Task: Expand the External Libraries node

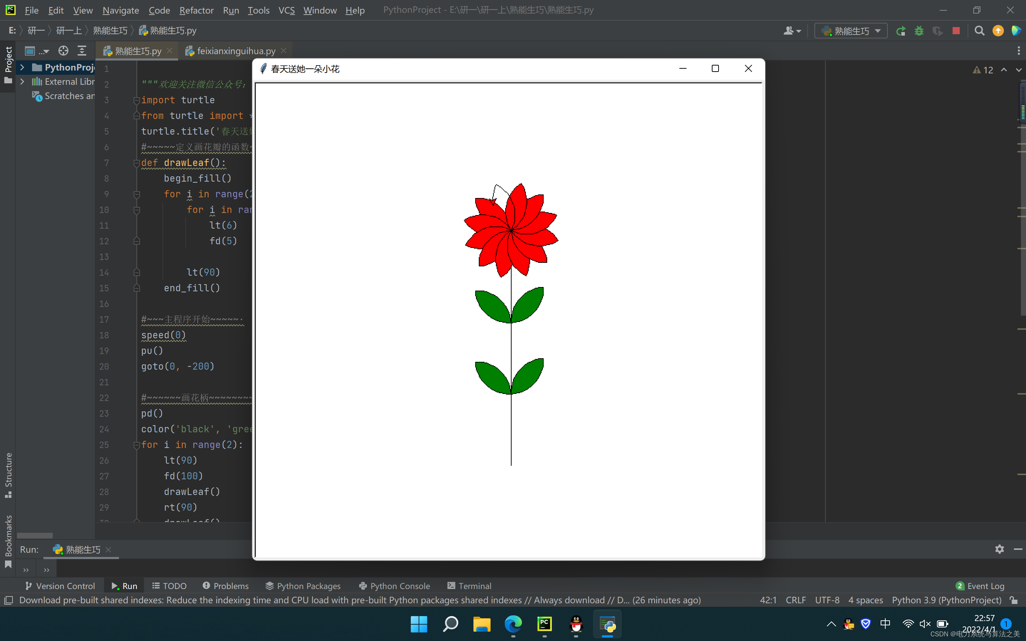Action: click(22, 82)
